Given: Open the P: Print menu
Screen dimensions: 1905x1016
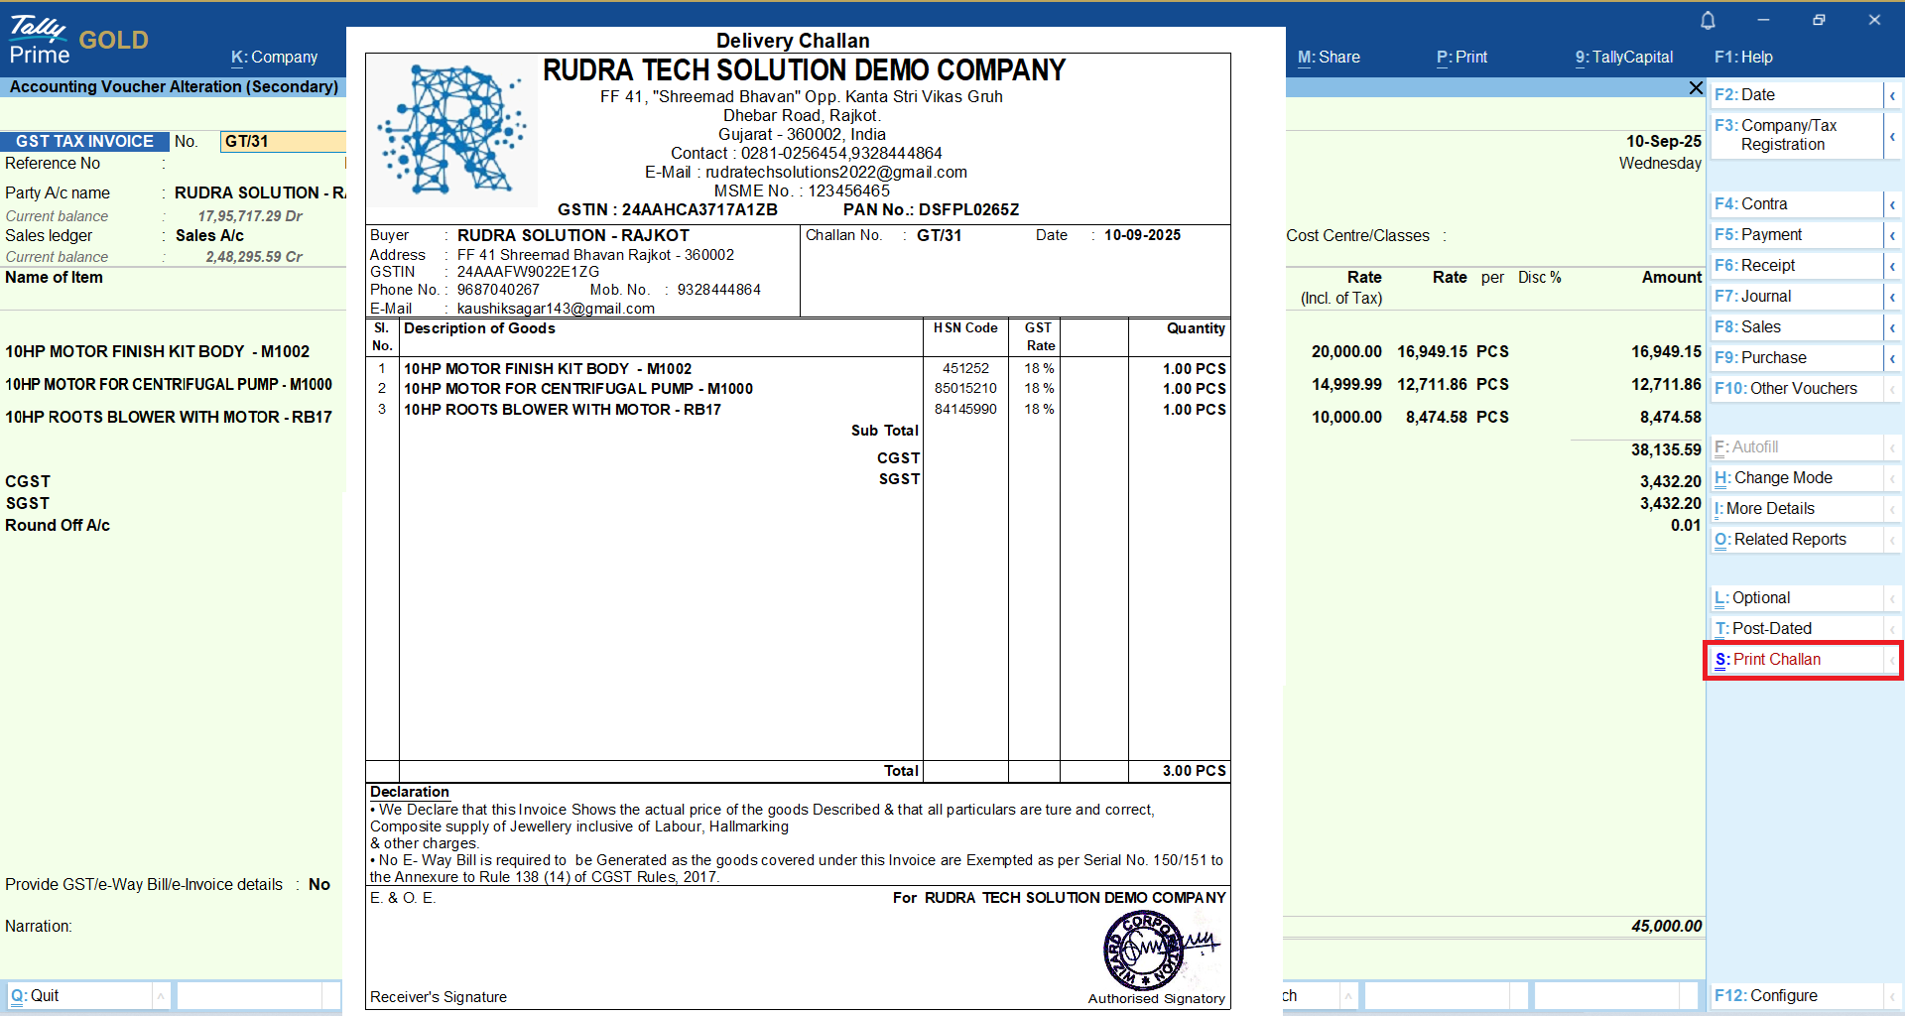Looking at the screenshot, I should click(1461, 58).
